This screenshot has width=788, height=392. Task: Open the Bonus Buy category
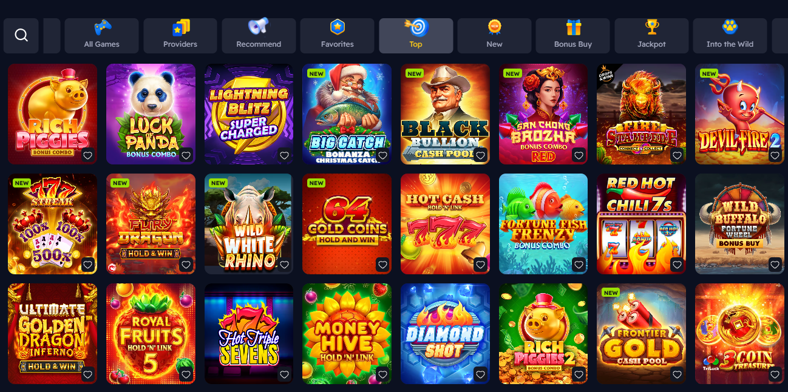point(573,36)
